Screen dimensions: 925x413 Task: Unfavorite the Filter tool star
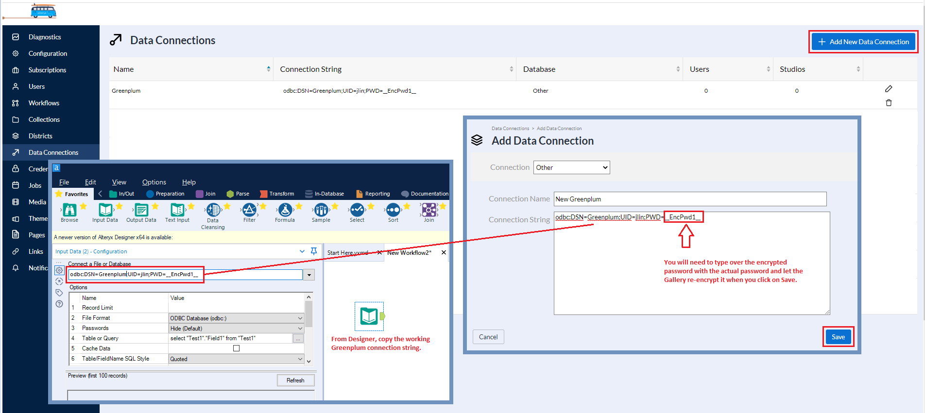263,206
